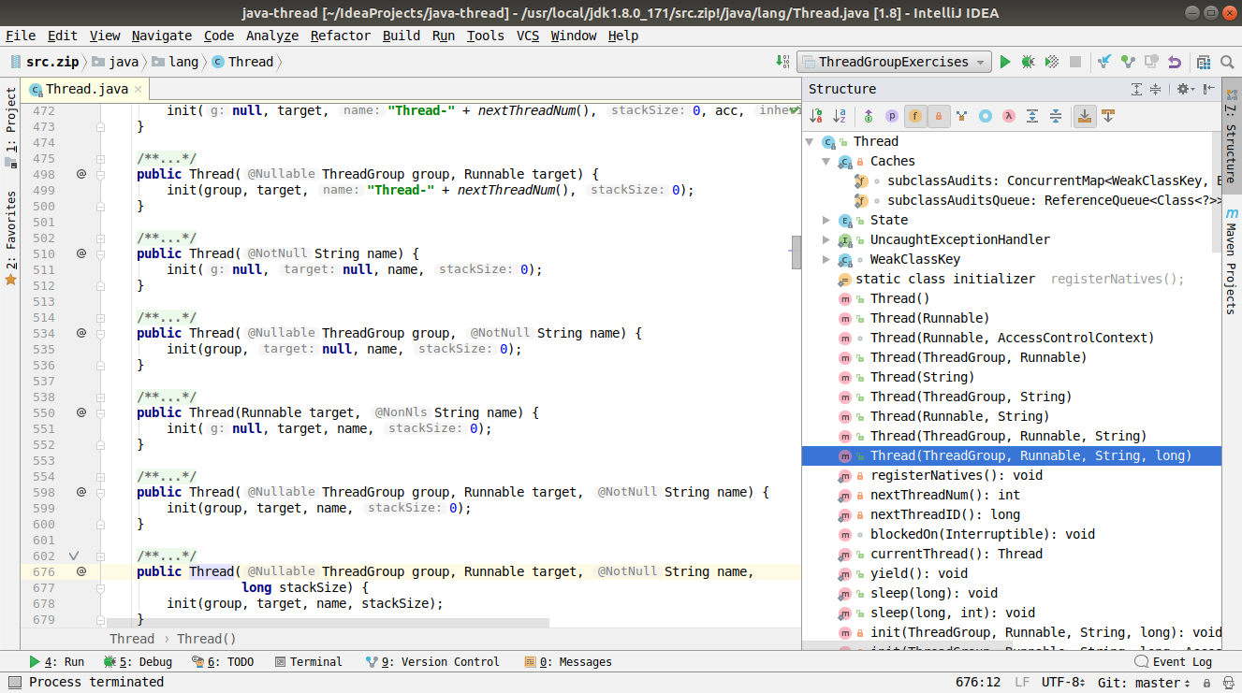Click the editor vertical scrollbar thumb
1242x693 pixels.
coord(796,252)
